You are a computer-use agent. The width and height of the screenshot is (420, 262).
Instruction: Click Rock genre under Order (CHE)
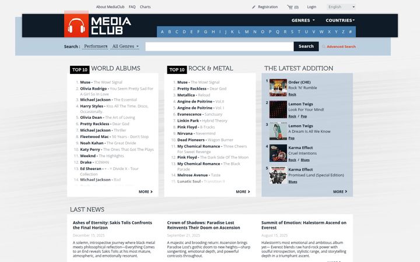(292, 94)
